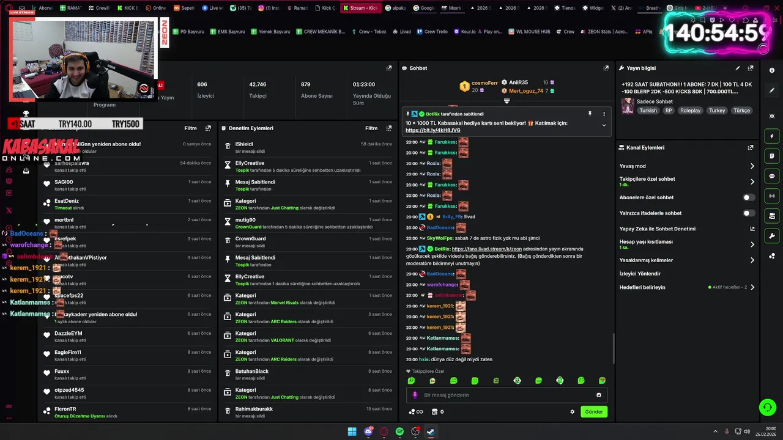Toggle Abonelere özel sohbet switch
Image resolution: width=783 pixels, height=440 pixels.
(749, 197)
